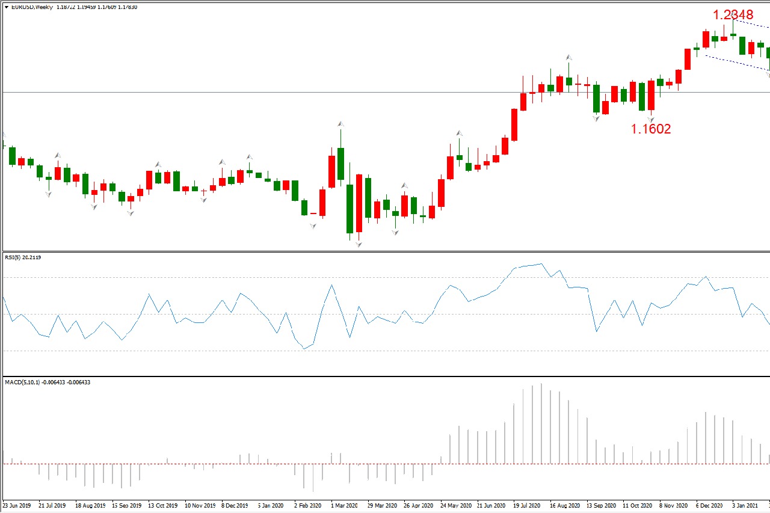Click the down fractal arrow above 1.1602
Image resolution: width=770 pixels, height=513 pixels.
pos(650,118)
